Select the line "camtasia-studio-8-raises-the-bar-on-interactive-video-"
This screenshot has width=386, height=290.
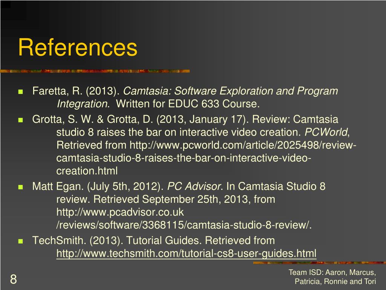(x=184, y=158)
